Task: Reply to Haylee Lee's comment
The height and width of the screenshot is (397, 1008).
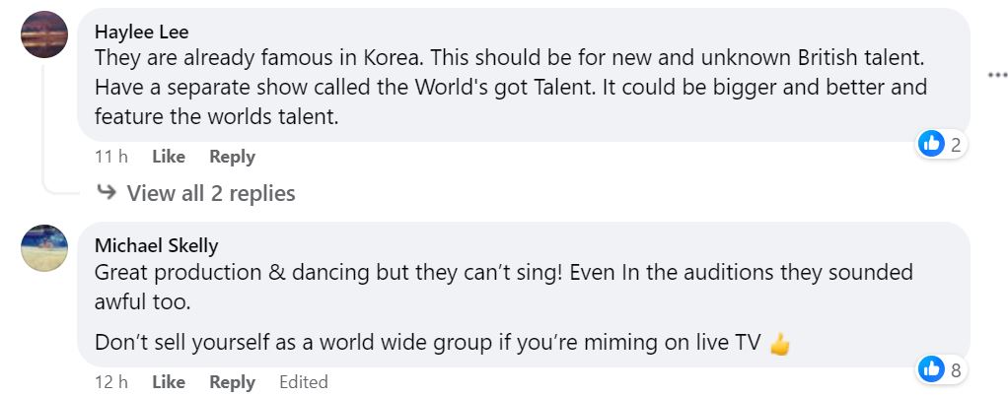Action: coord(232,157)
